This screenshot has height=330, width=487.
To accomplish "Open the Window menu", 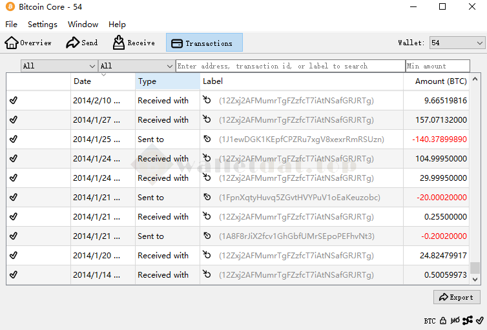I will [83, 25].
